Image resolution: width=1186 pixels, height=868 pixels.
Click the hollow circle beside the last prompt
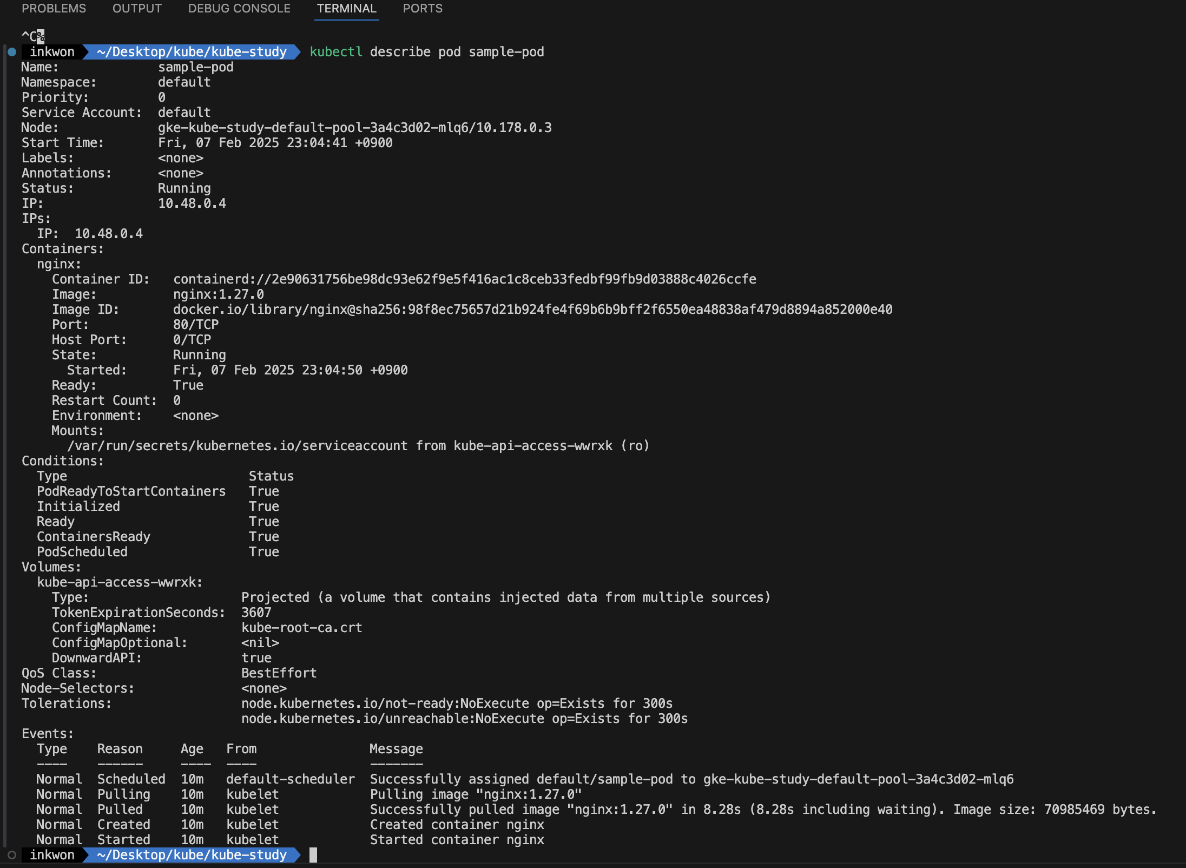point(12,855)
